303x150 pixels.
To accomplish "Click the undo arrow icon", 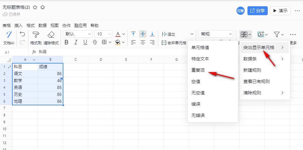I will tap(22, 34).
